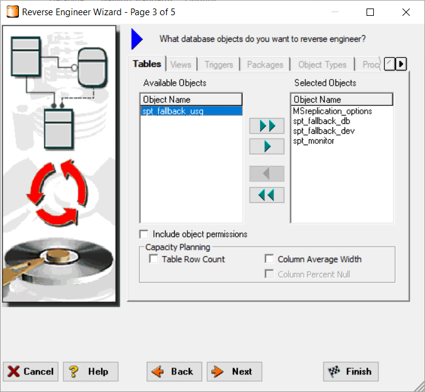Image resolution: width=425 pixels, height=392 pixels.
Task: Close the wizard window
Action: pos(406,12)
